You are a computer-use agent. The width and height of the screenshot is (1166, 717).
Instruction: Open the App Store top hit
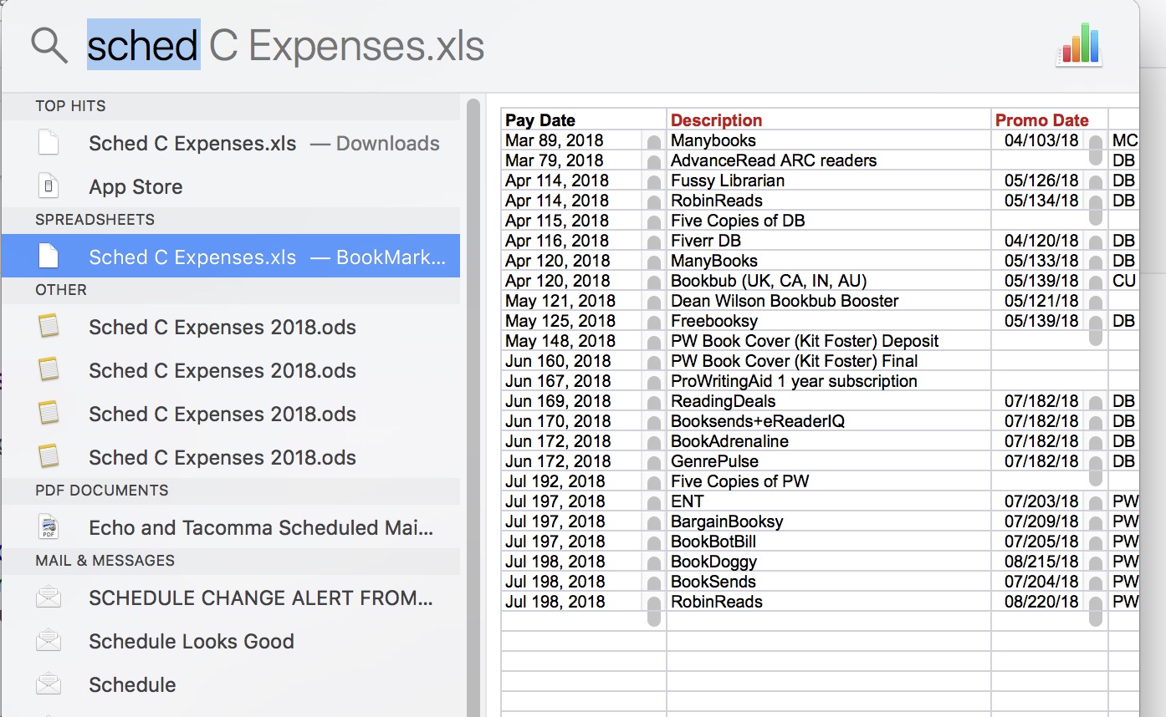click(231, 186)
